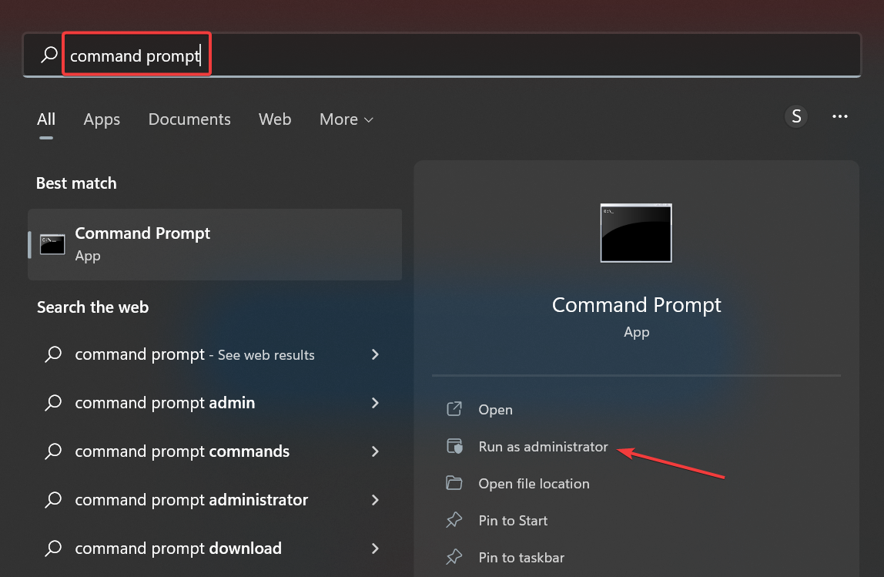Image resolution: width=884 pixels, height=577 pixels.
Task: Open the three-dots options menu
Action: pos(840,117)
